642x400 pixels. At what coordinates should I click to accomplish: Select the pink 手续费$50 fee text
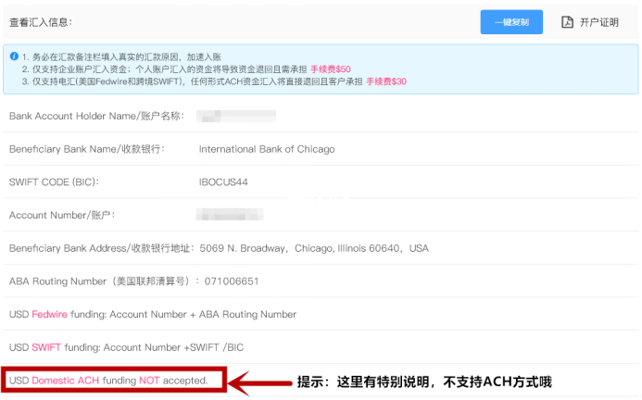[331, 69]
